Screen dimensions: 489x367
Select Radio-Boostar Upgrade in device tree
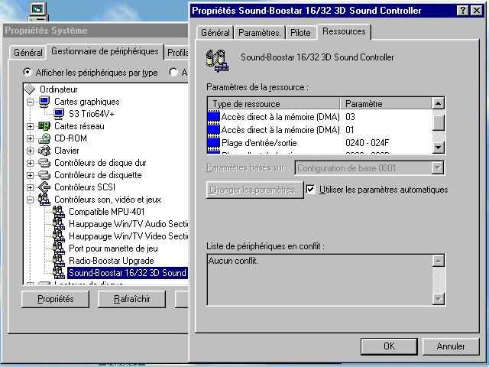point(112,261)
